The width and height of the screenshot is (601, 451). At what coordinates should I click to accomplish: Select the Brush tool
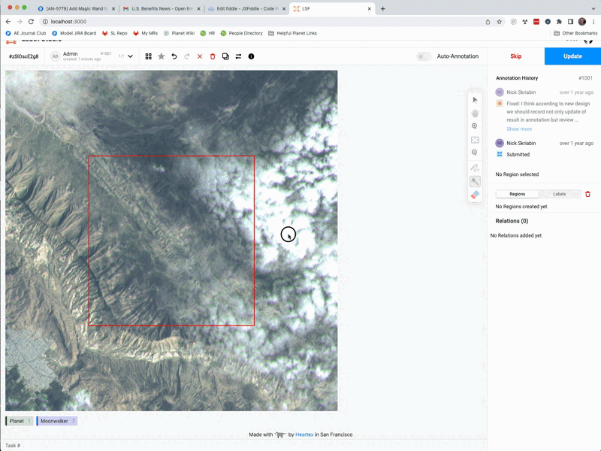[475, 167]
